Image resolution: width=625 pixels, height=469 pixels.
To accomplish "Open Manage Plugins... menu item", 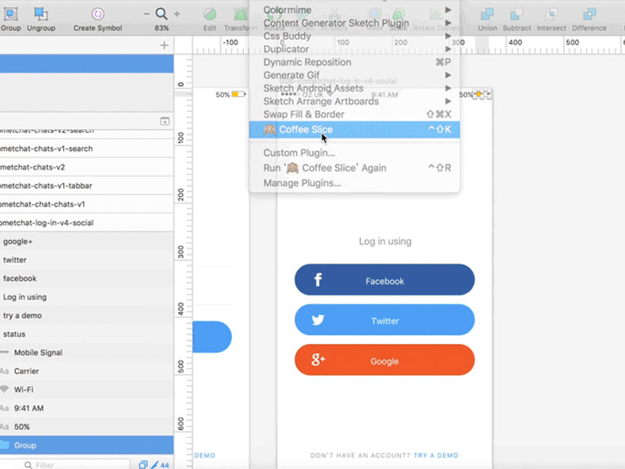I will pyautogui.click(x=355, y=183).
